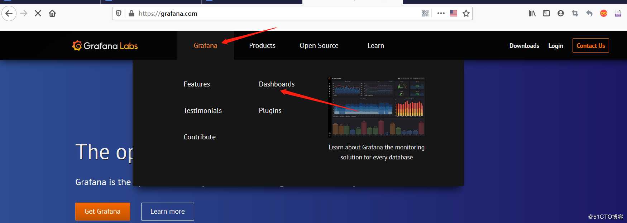Select Contribute in the dropdown
This screenshot has width=627, height=223.
pos(200,137)
